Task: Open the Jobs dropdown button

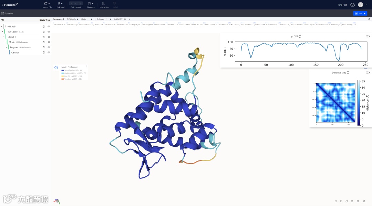Action: coord(360,13)
